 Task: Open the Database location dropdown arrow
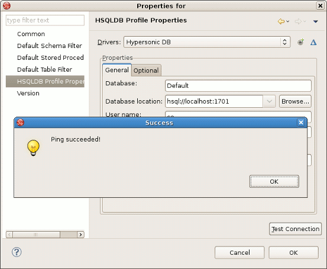(x=269, y=101)
